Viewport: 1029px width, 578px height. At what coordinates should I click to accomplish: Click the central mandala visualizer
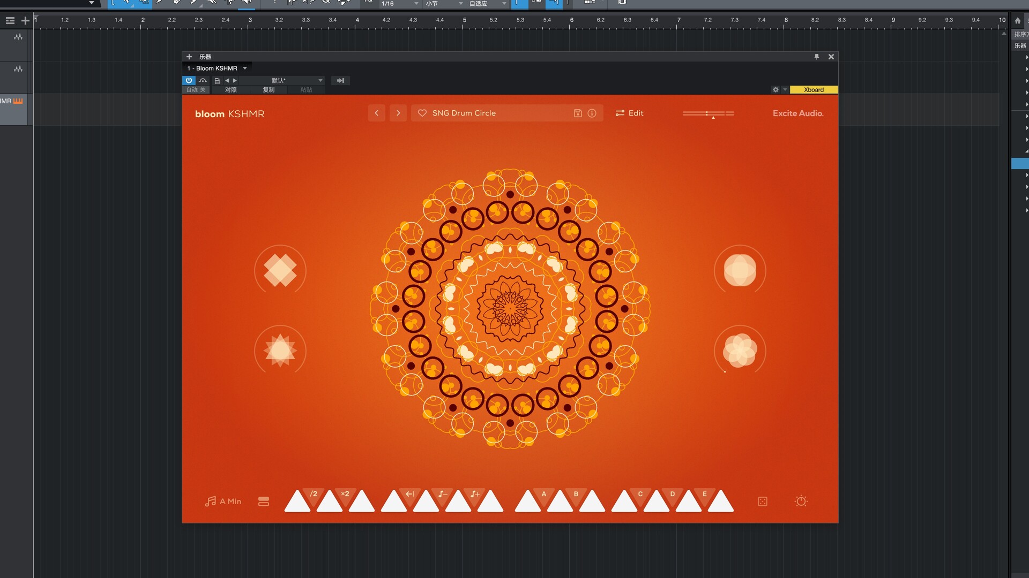[510, 309]
